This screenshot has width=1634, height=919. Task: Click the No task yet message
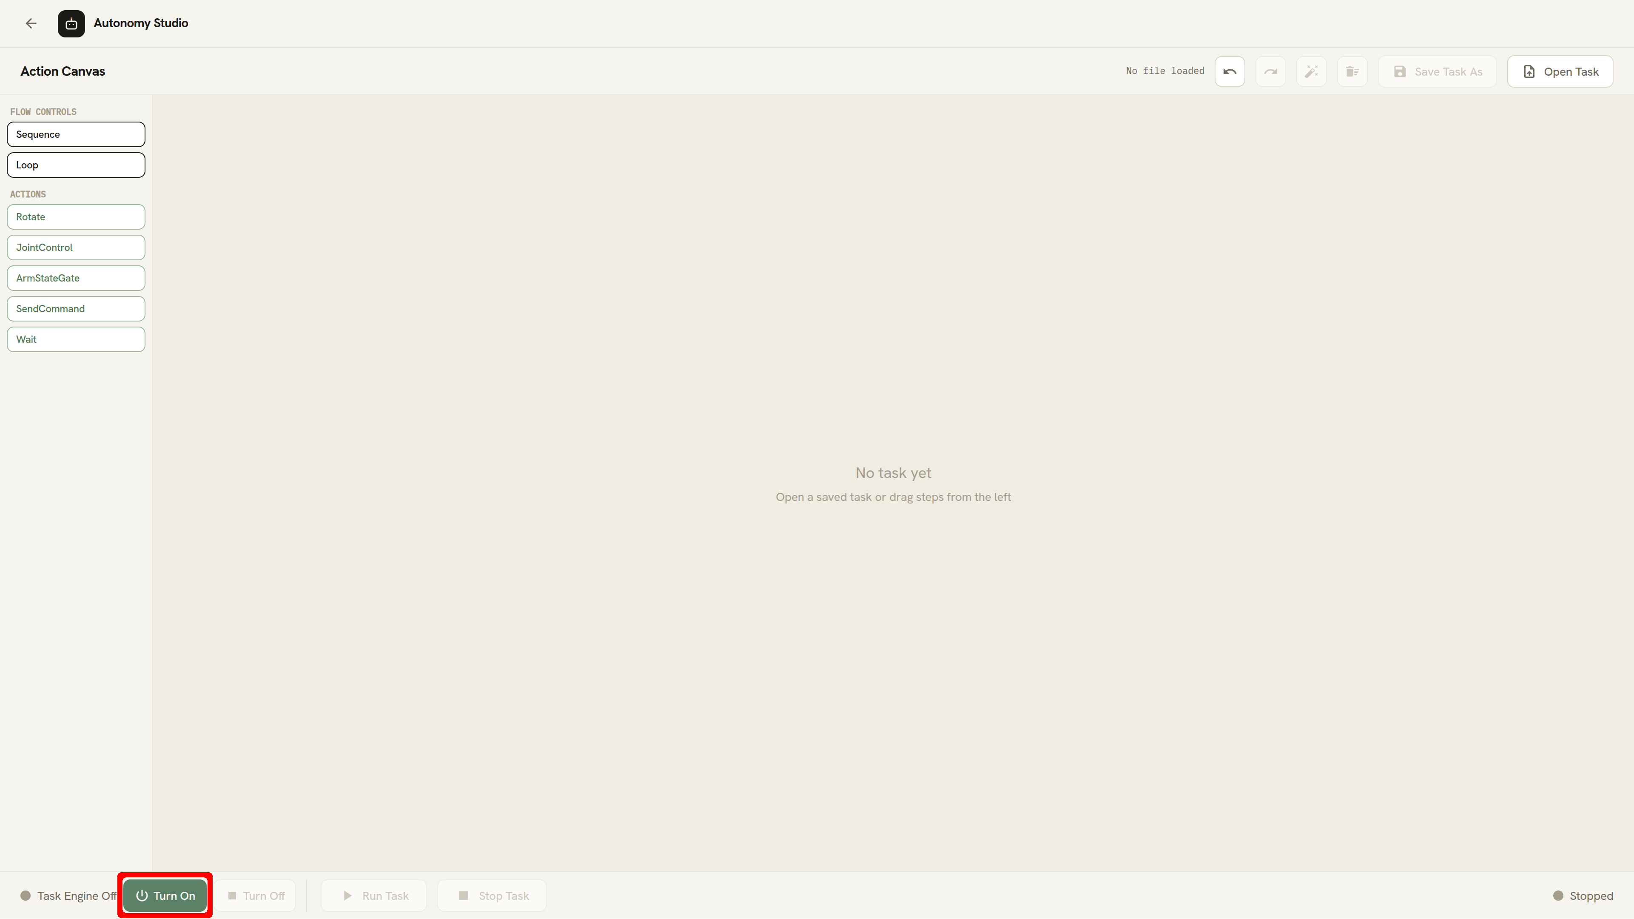point(893,473)
